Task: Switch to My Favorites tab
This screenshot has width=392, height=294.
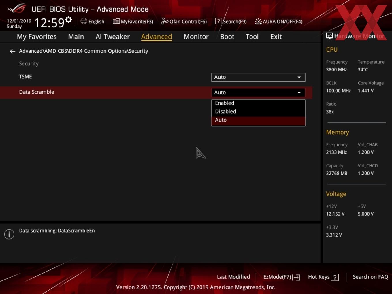Action: coord(37,37)
